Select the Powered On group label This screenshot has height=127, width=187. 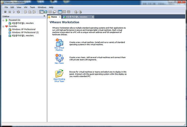[15, 20]
